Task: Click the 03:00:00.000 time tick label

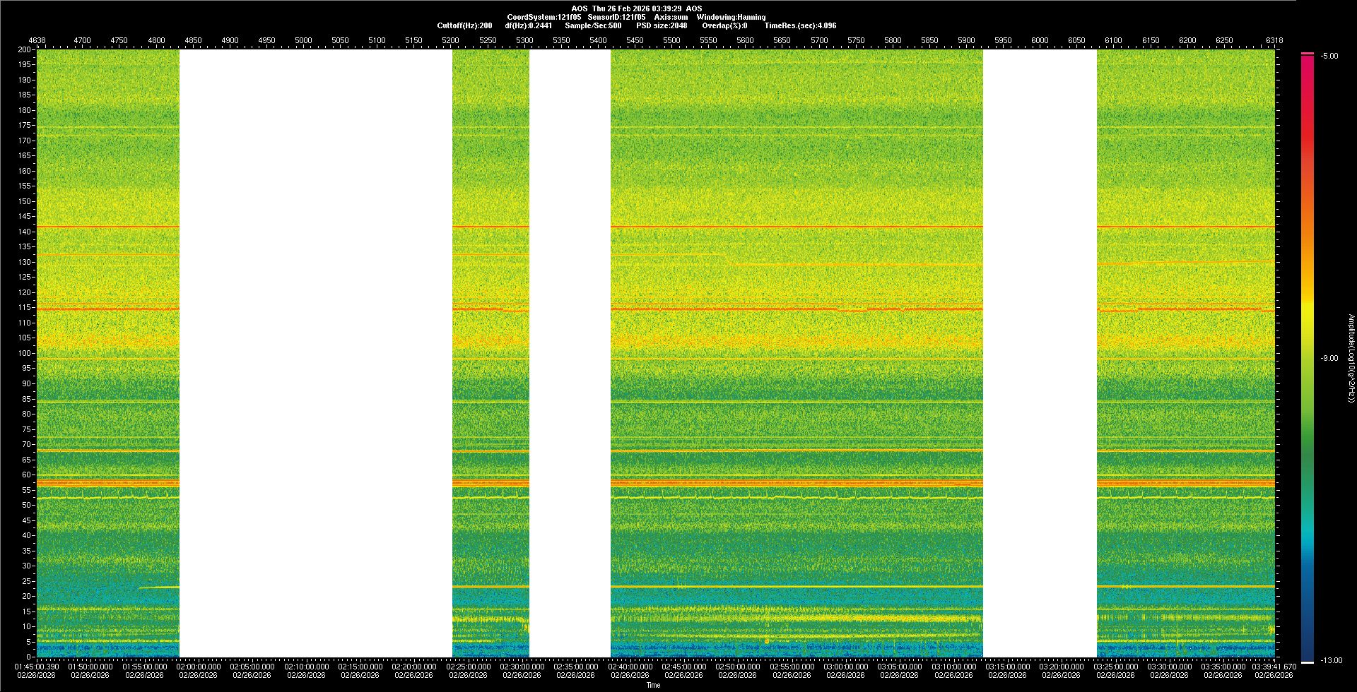Action: 845,667
